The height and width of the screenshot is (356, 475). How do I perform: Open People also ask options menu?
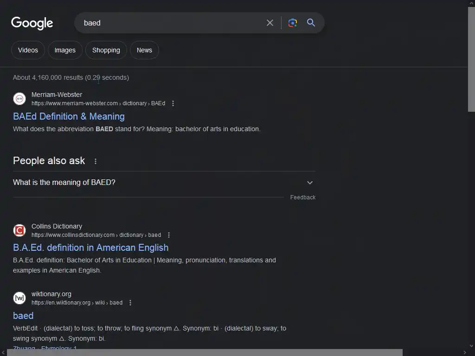[x=96, y=161]
